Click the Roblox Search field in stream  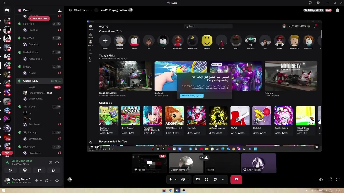pyautogui.click(x=208, y=26)
